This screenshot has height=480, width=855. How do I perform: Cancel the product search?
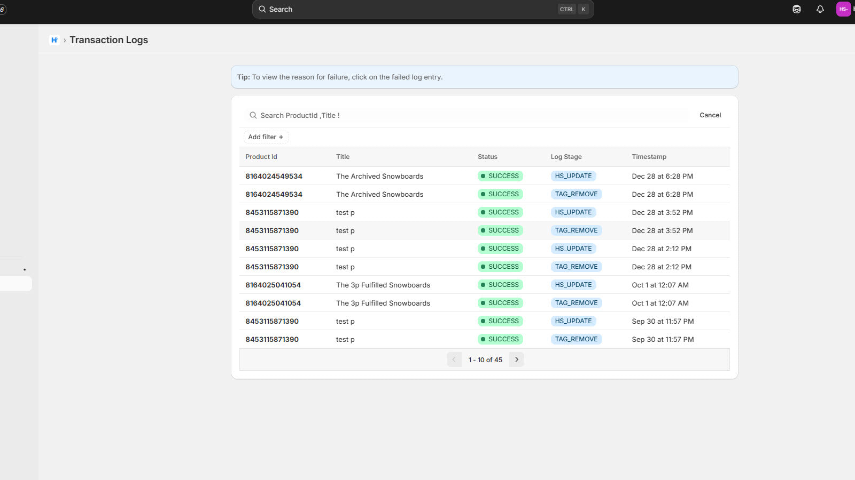(x=710, y=115)
